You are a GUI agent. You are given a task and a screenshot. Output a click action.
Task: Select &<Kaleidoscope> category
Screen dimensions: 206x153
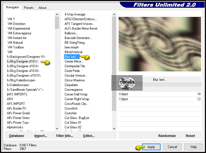(18, 85)
